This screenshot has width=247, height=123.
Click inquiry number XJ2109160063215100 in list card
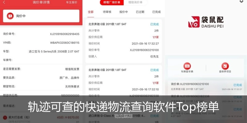[144, 50]
